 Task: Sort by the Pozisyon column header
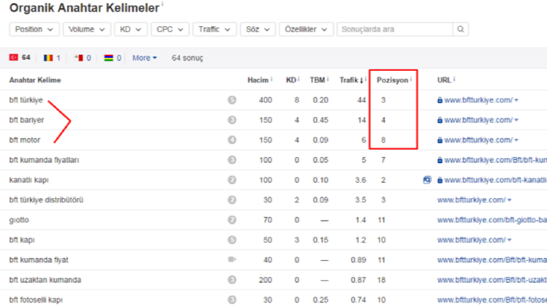coord(392,80)
